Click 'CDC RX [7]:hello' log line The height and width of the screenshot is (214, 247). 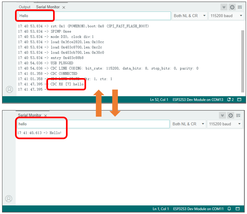[x=51, y=84]
